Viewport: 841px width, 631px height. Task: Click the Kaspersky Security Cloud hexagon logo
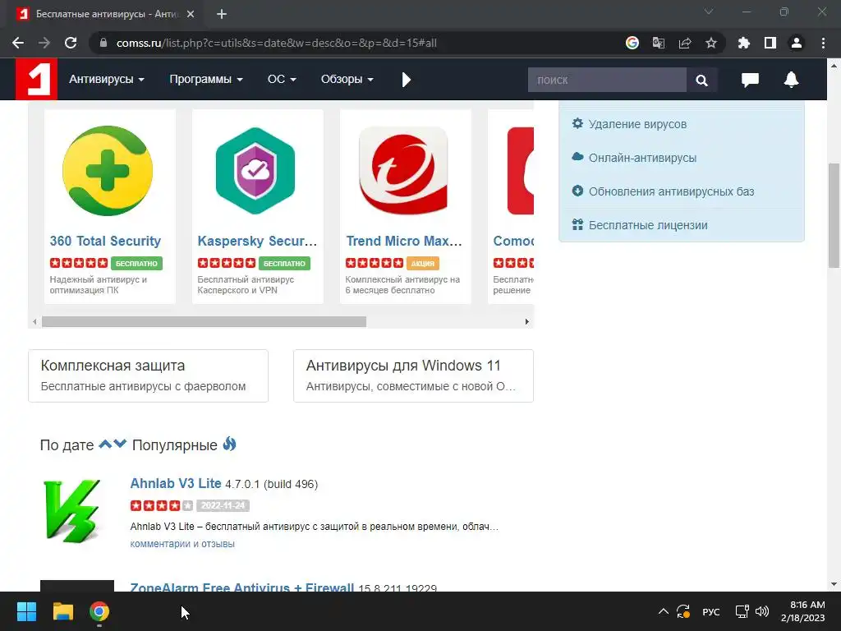click(x=255, y=171)
